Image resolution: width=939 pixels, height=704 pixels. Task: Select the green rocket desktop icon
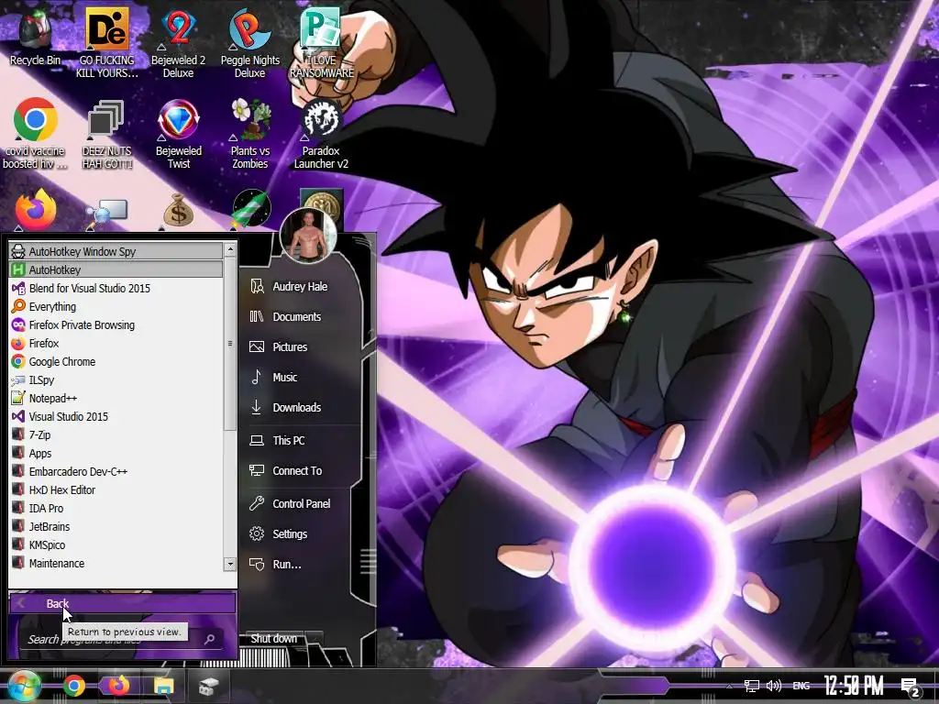click(x=251, y=209)
